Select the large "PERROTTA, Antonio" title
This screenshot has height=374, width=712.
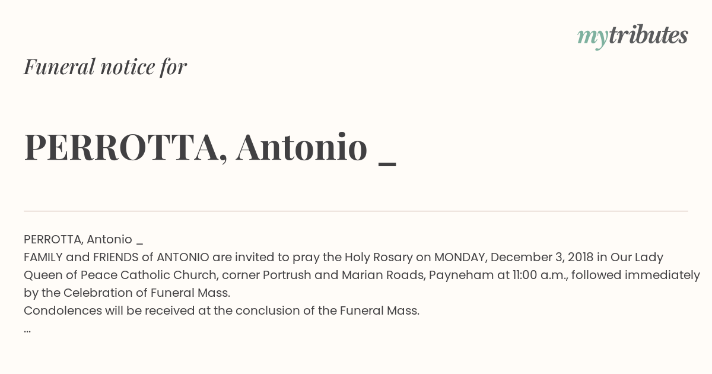[195, 147]
